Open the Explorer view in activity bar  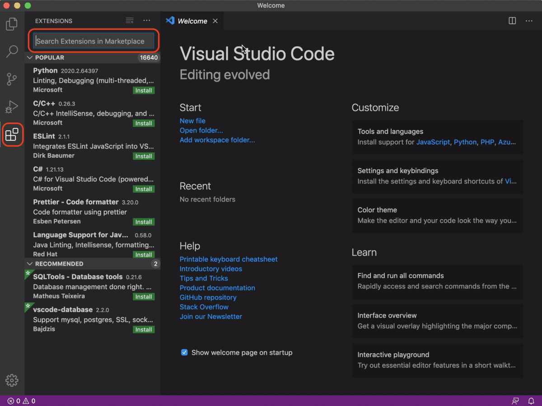point(12,23)
